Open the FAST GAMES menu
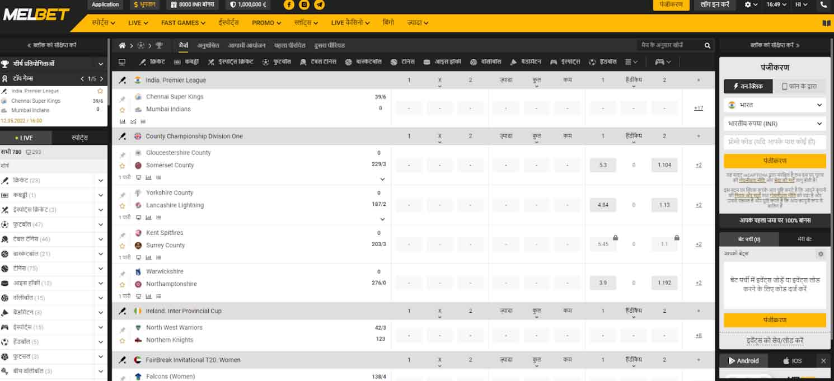This screenshot has height=381, width=834. [183, 23]
